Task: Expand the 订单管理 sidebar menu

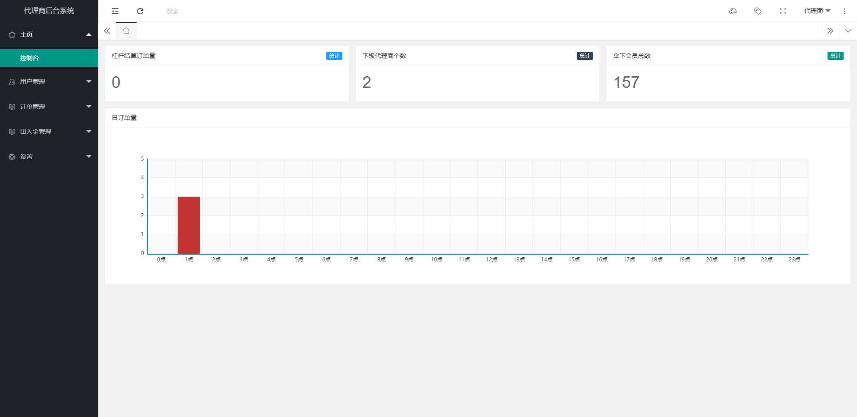Action: click(49, 107)
